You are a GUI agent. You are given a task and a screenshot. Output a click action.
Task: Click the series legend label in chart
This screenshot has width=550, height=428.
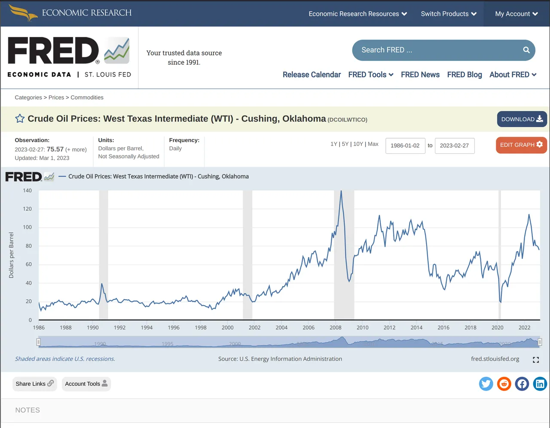pyautogui.click(x=158, y=176)
